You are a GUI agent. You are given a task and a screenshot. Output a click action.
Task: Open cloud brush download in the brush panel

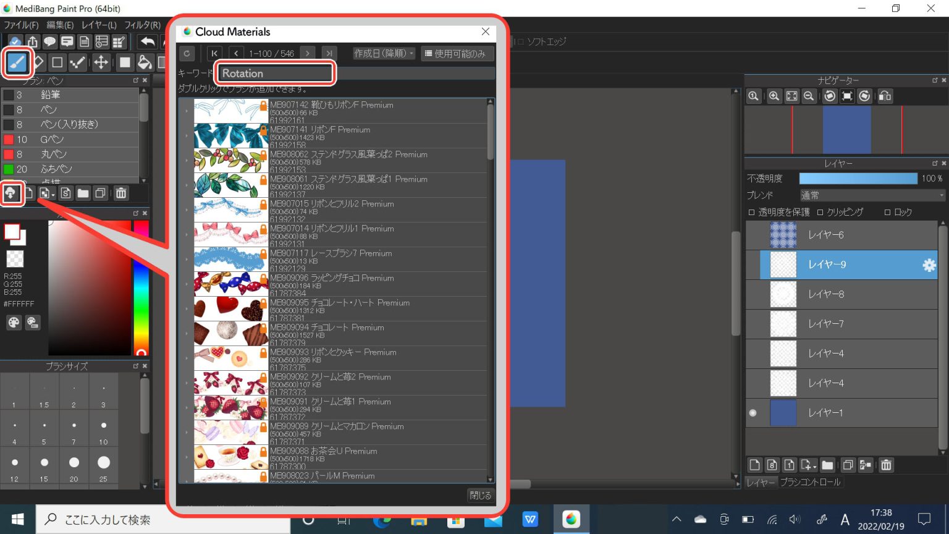click(12, 193)
